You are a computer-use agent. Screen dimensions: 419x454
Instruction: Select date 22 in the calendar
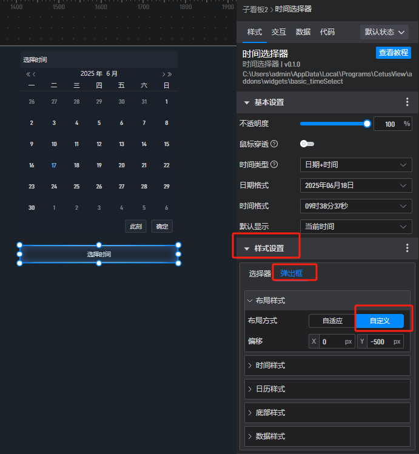click(167, 165)
